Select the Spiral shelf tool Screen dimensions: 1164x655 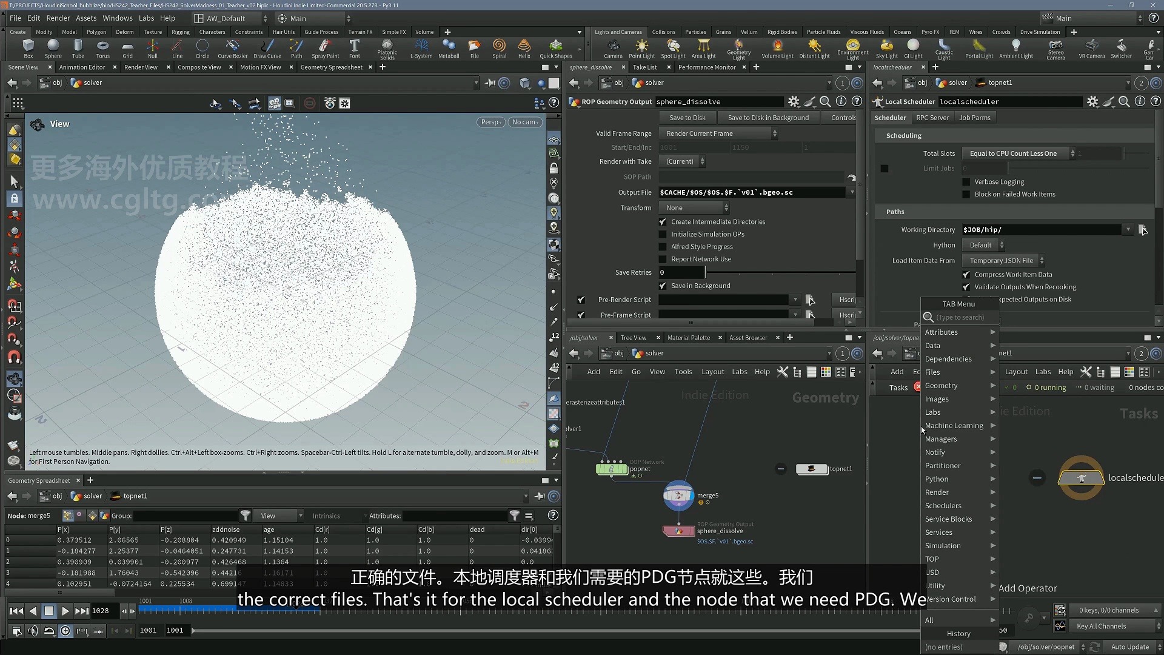(x=499, y=49)
